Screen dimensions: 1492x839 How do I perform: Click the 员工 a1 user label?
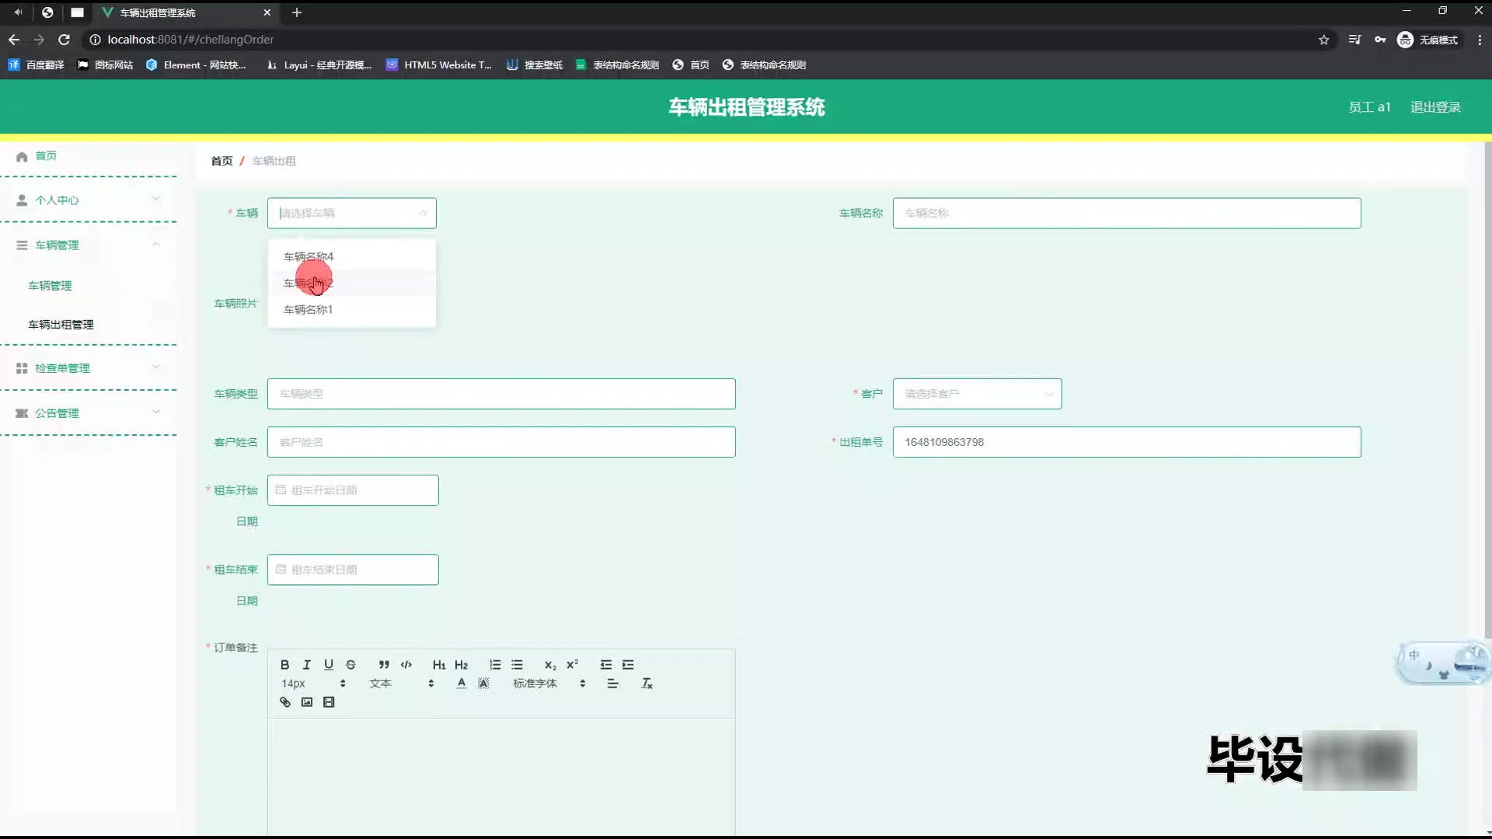point(1369,107)
